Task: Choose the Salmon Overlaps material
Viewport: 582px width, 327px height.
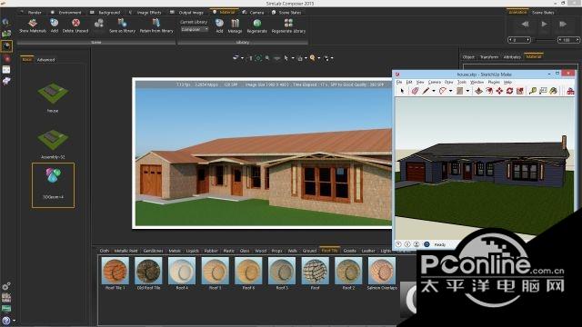Action: pos(382,271)
